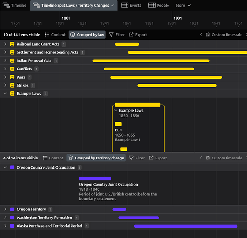Select the Railroad Land Grant Acts timeline bar
Image resolution: width=247 pixels, height=238 pixels.
click(x=127, y=44)
